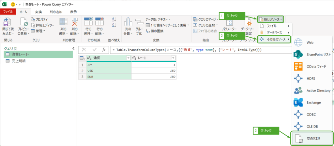
Task: Sort ascending with the A-Z icon
Action: tap(114, 19)
